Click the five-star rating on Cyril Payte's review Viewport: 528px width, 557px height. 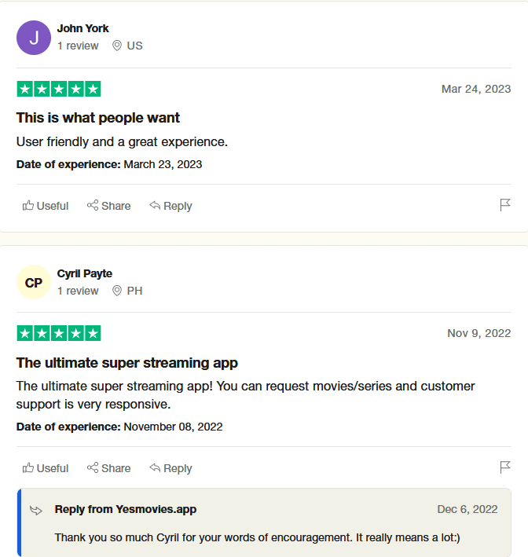(59, 333)
